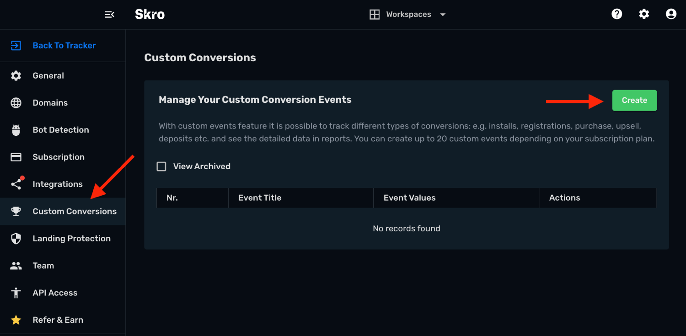Click the Refer & Earn star icon
The width and height of the screenshot is (686, 336).
16,320
